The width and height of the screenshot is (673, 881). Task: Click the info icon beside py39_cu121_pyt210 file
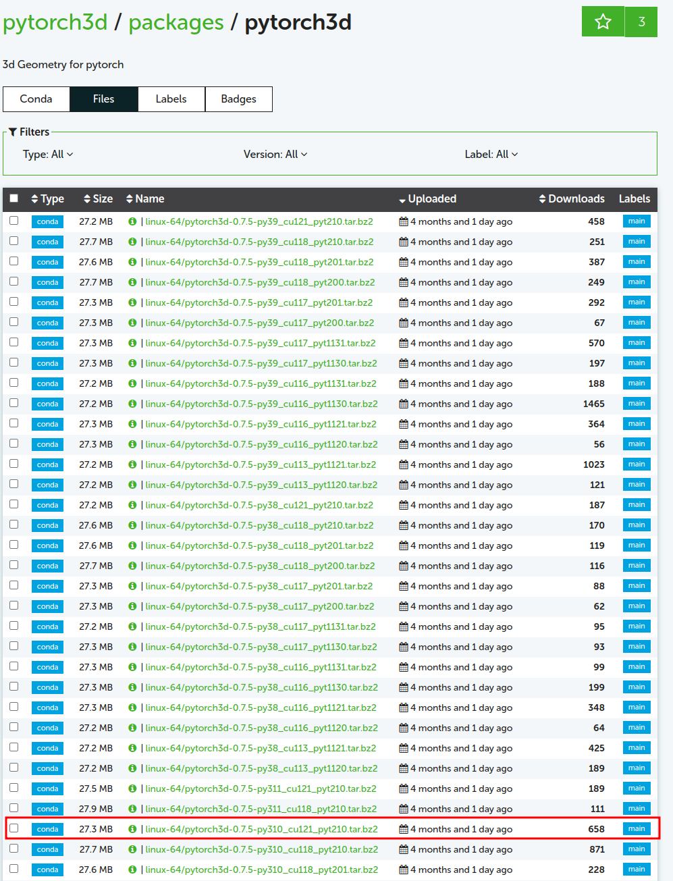coord(132,221)
